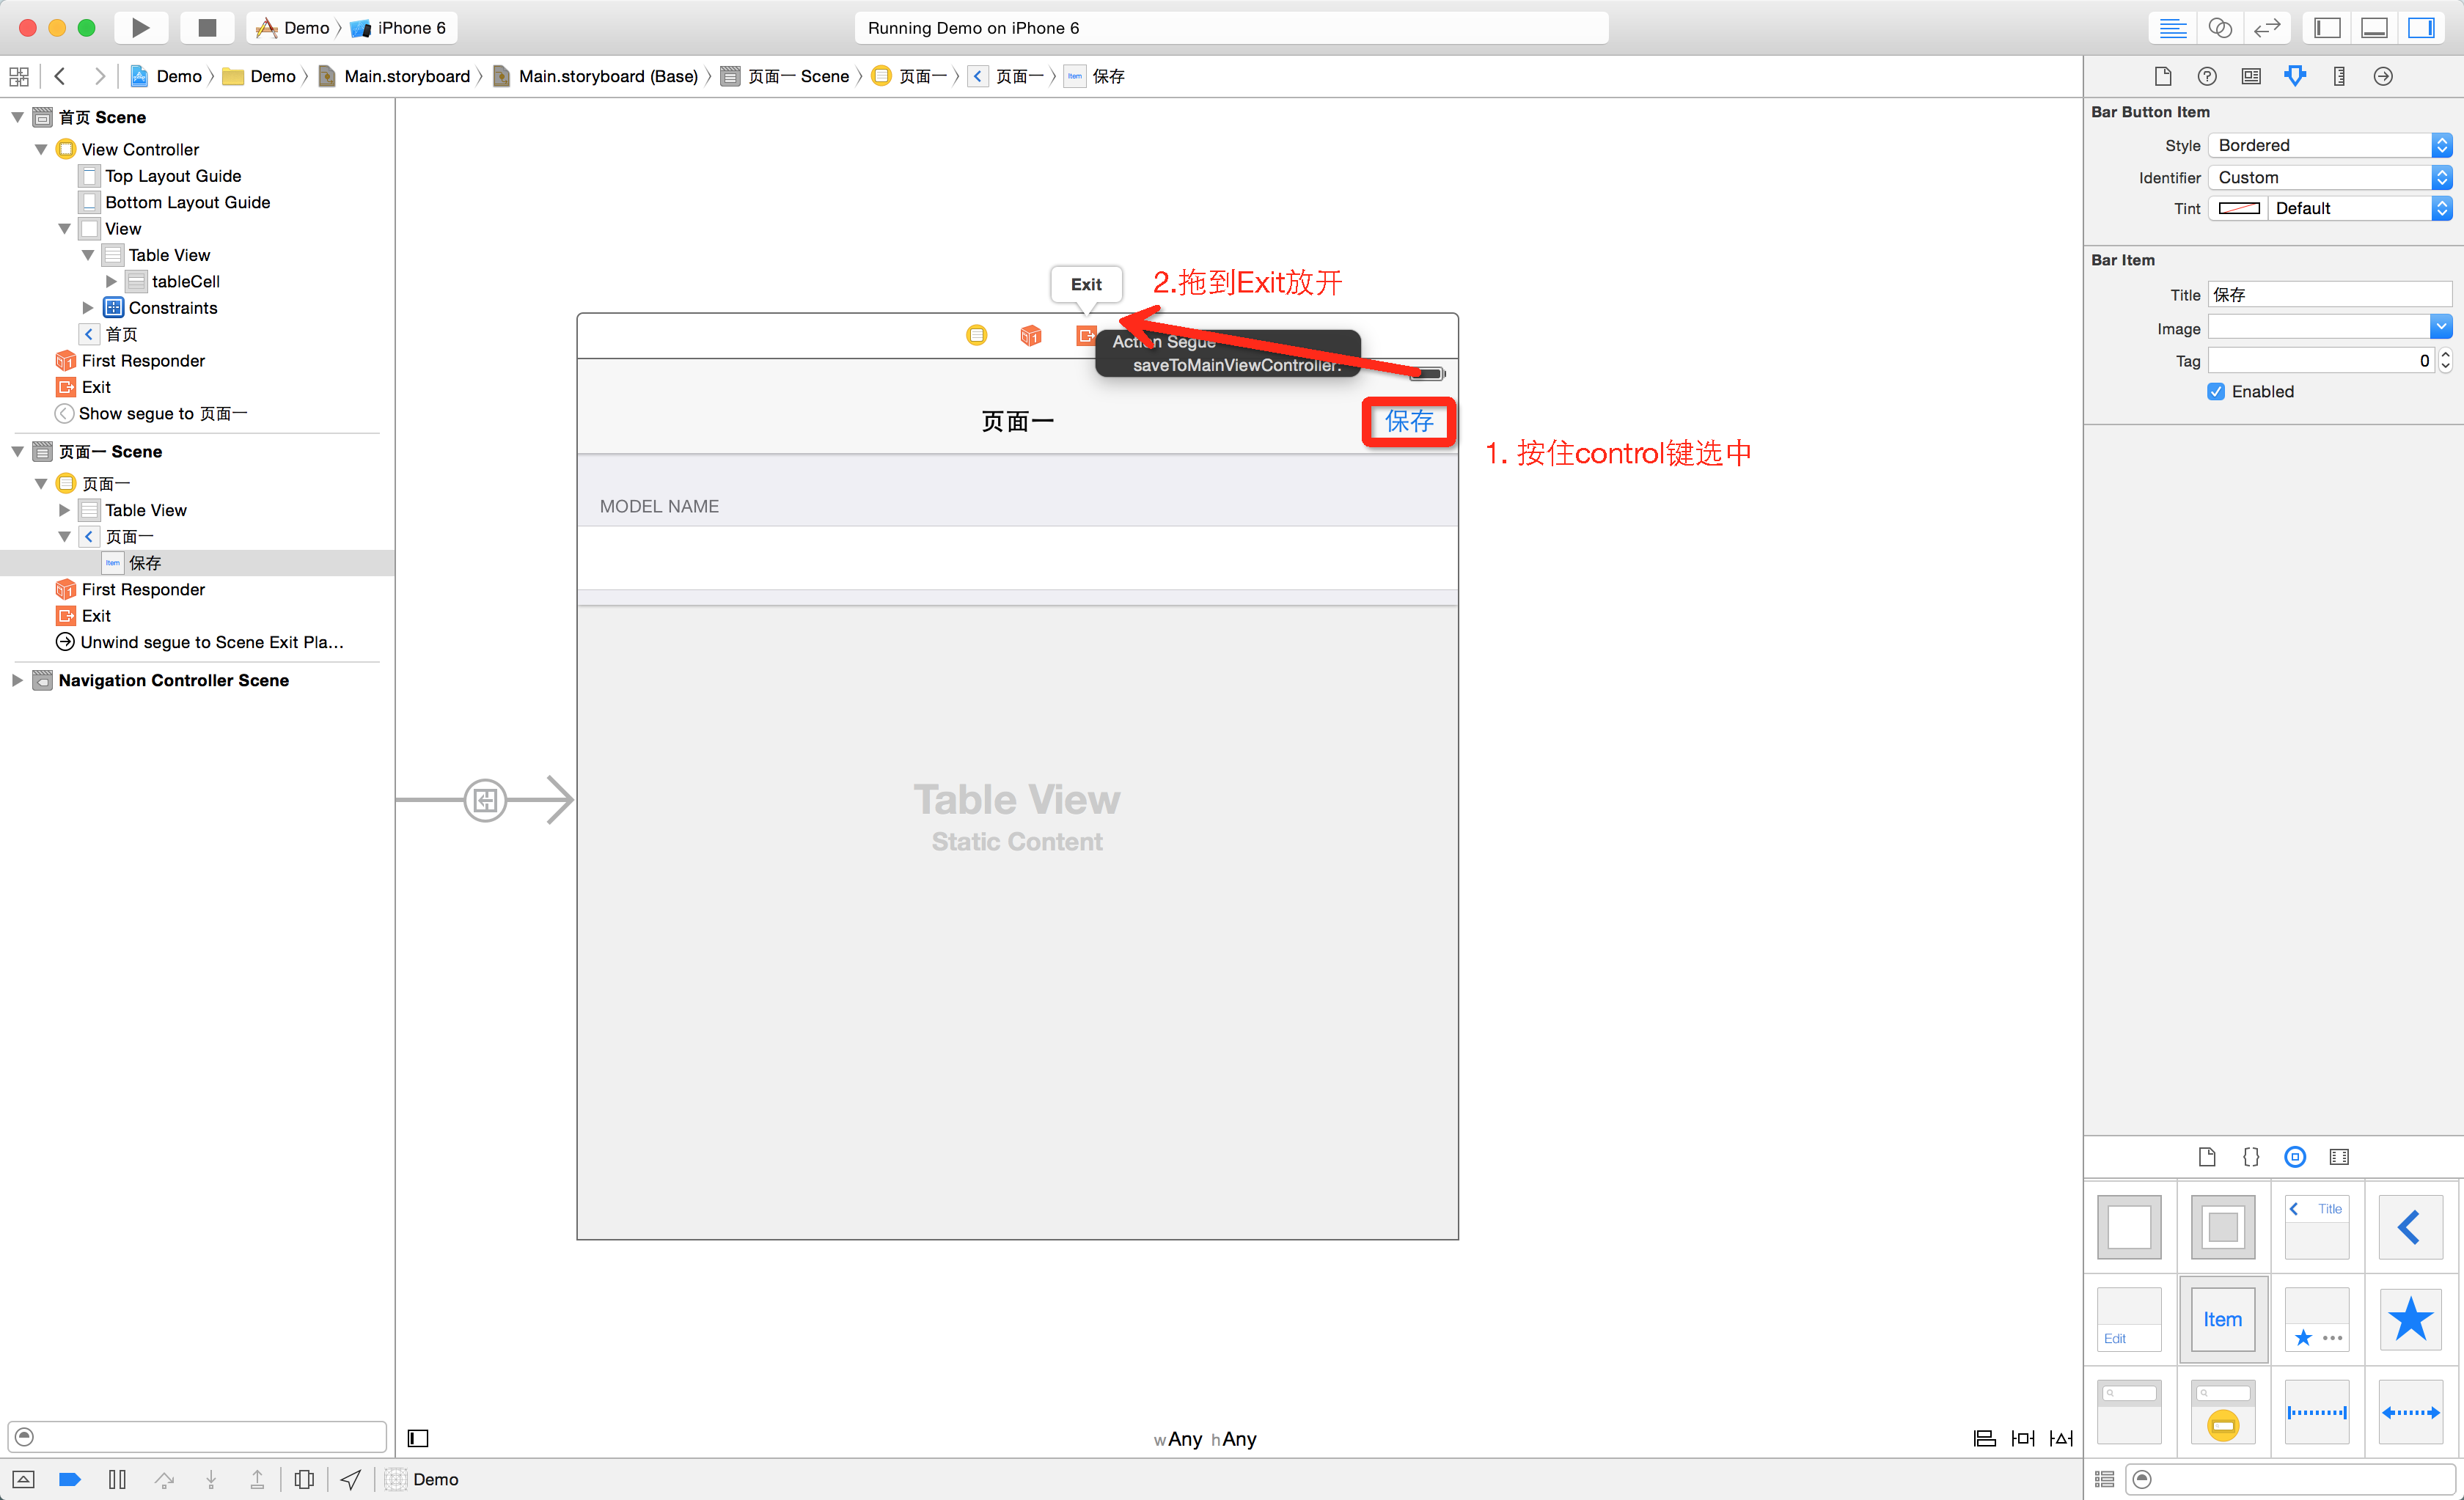The height and width of the screenshot is (1500, 2464).
Task: Toggle breakpoints in debug bar
Action: click(70, 1479)
